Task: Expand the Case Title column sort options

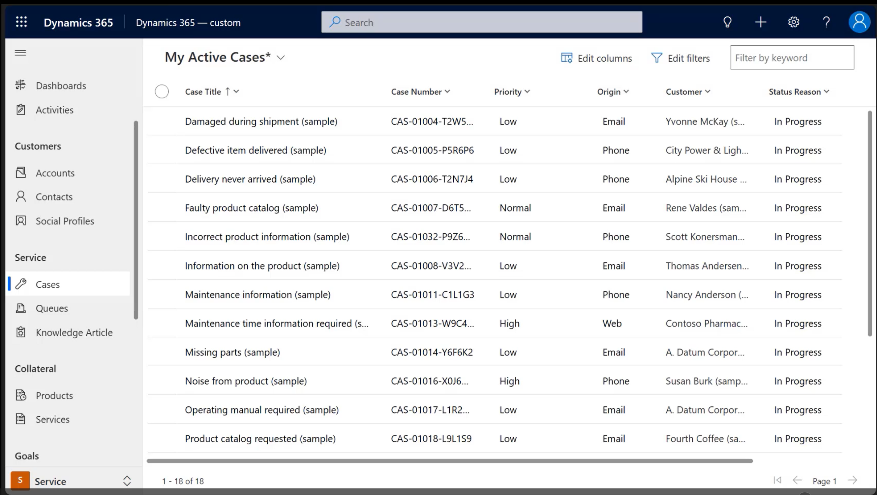Action: pos(235,91)
